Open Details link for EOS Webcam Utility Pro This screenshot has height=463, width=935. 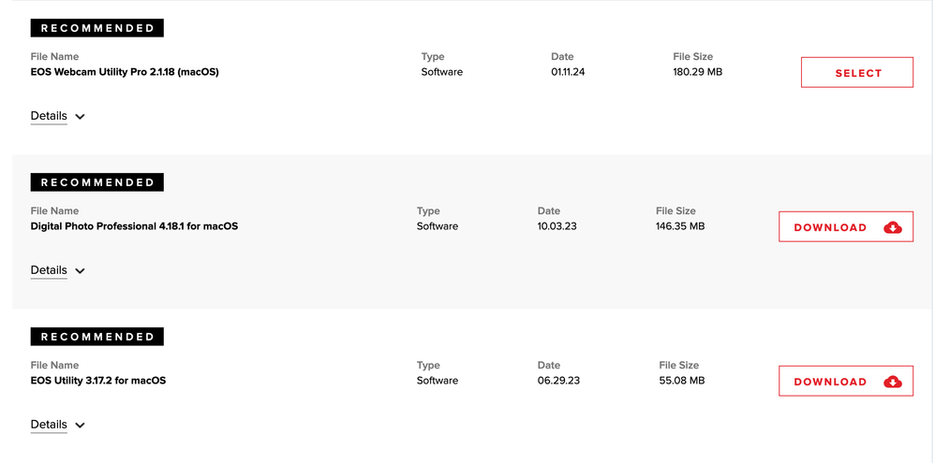click(49, 116)
